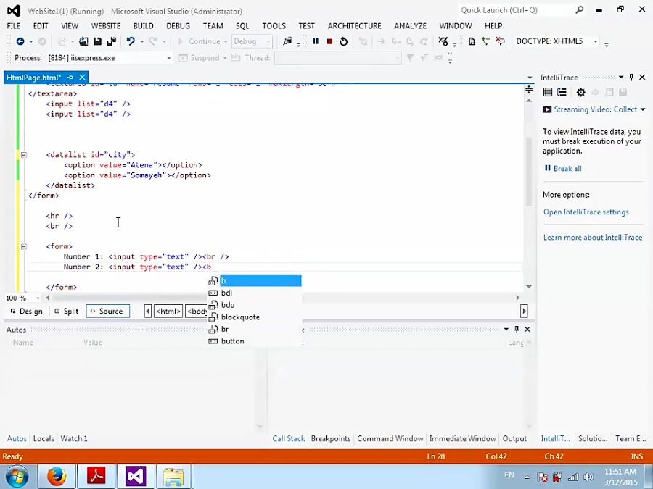Show IntelliTrace events list view icon
The height and width of the screenshot is (489, 653).
tap(548, 92)
